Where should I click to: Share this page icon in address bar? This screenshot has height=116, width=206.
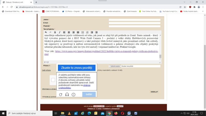[x=181, y=7]
